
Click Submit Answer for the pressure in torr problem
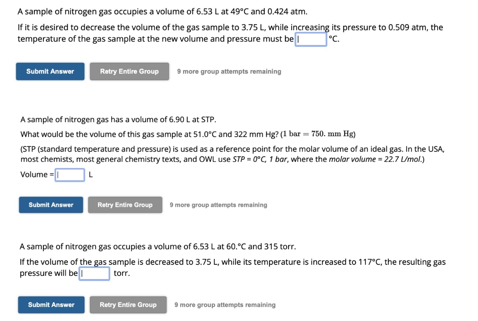point(51,305)
